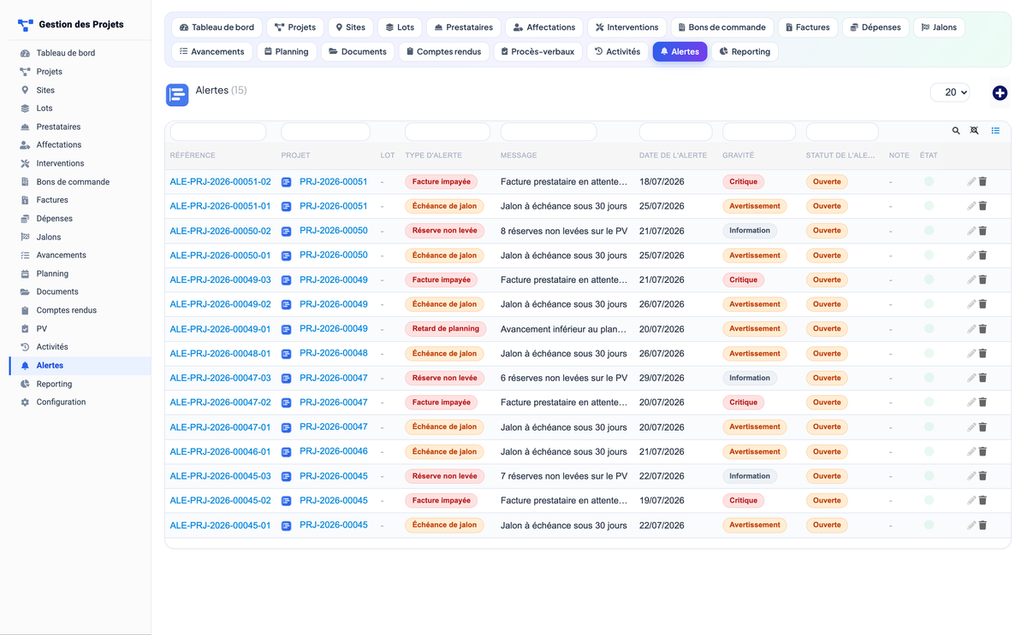Click message '8 réserves non levées sur le PV'
Viewport: 1027px width, 635px height.
point(564,231)
